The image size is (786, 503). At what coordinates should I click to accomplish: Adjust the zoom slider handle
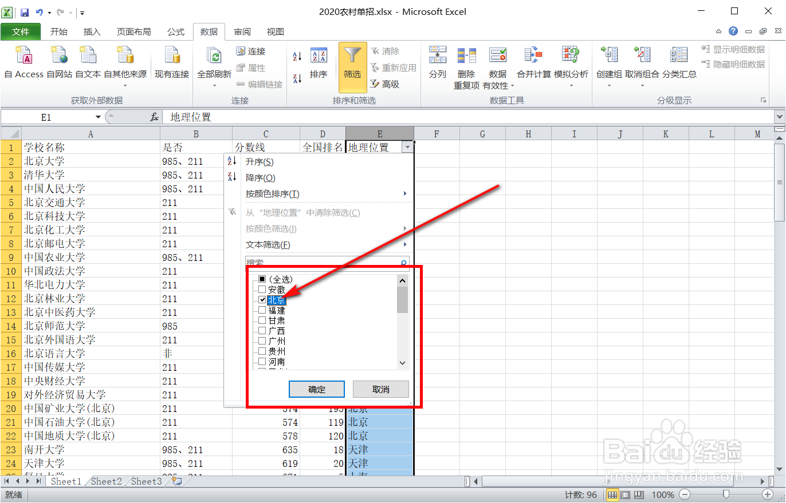(726, 494)
